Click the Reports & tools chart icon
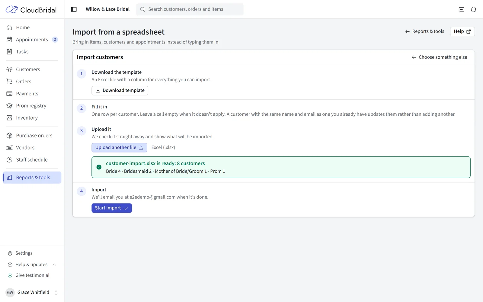The image size is (483, 302). coord(10,178)
